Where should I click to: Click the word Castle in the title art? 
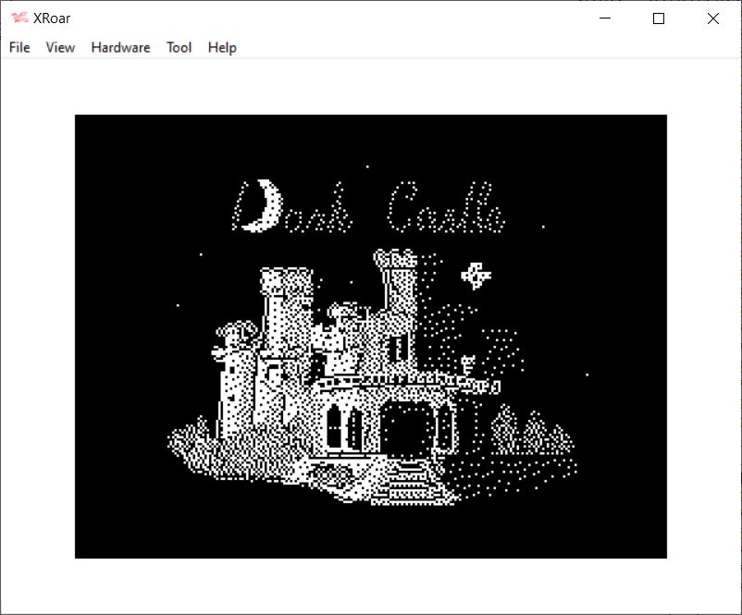(x=446, y=210)
